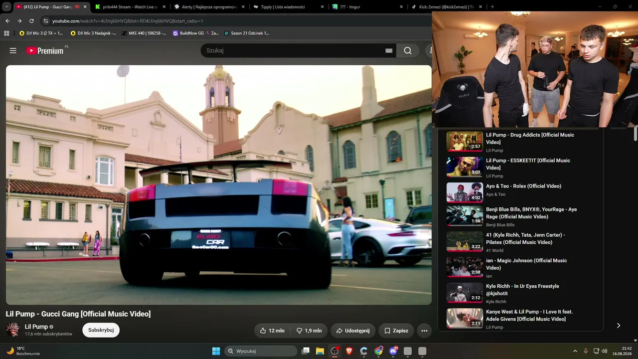The height and width of the screenshot is (359, 638).
Task: Open Sezon 21 Odcinek bookmark
Action: (x=247, y=33)
